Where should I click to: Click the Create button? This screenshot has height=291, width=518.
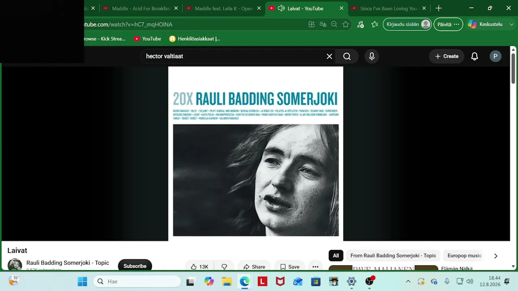tap(447, 57)
